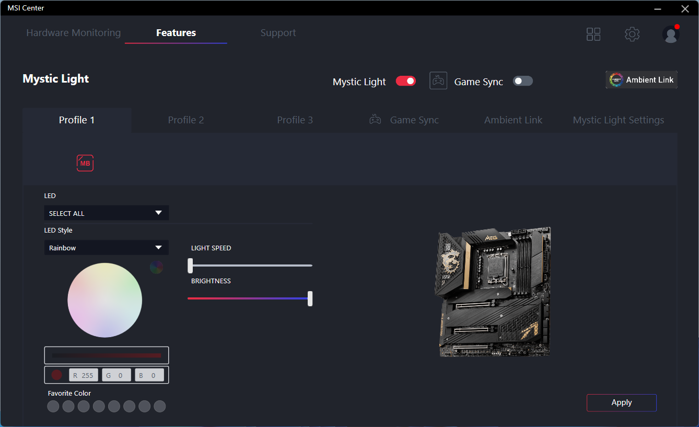The image size is (699, 427).
Task: Click the Brightness slider handle
Action: tap(310, 298)
